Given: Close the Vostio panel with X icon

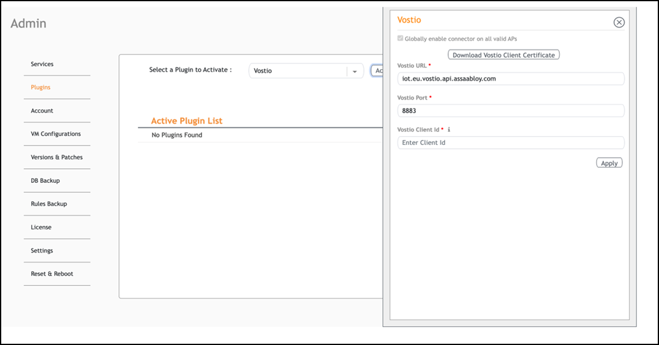Looking at the screenshot, I should point(619,22).
